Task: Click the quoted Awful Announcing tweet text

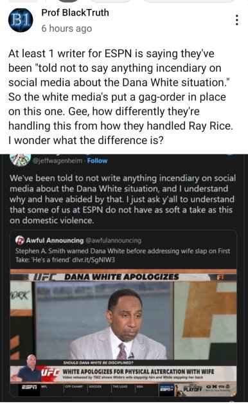Action: tap(123, 255)
